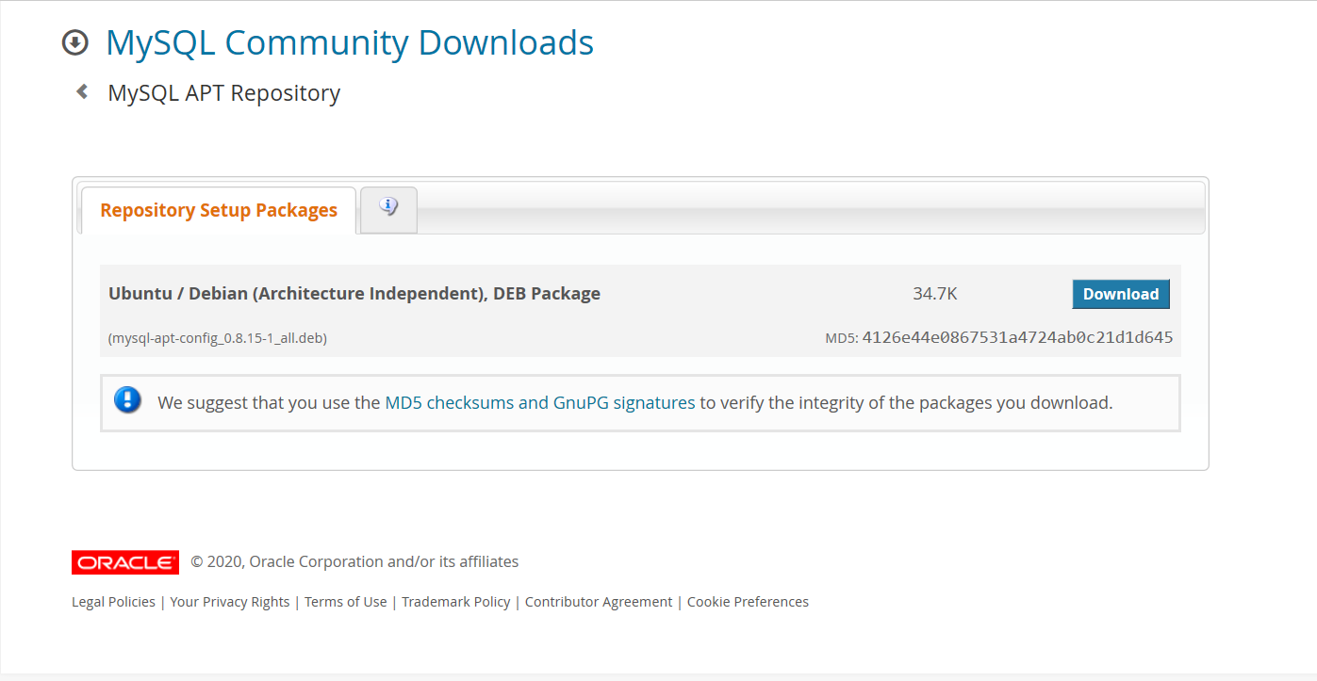Open the information tab icon
Viewport: 1317px width, 681px height.
[x=388, y=208]
